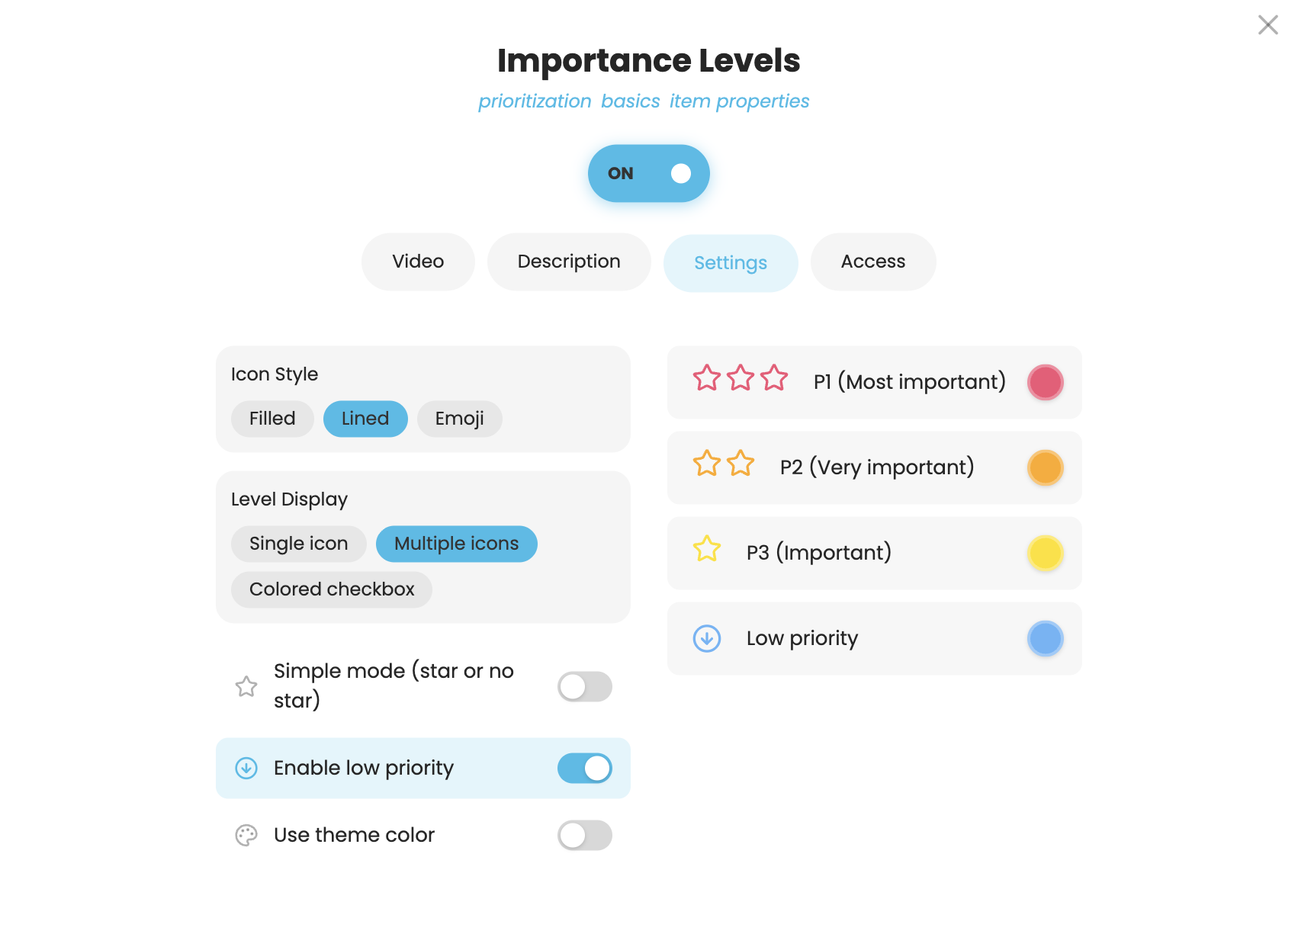The height and width of the screenshot is (947, 1298).
Task: Switch to the Video tab
Action: coord(417,262)
